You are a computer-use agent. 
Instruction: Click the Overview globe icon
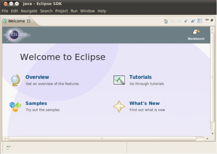coord(15,80)
